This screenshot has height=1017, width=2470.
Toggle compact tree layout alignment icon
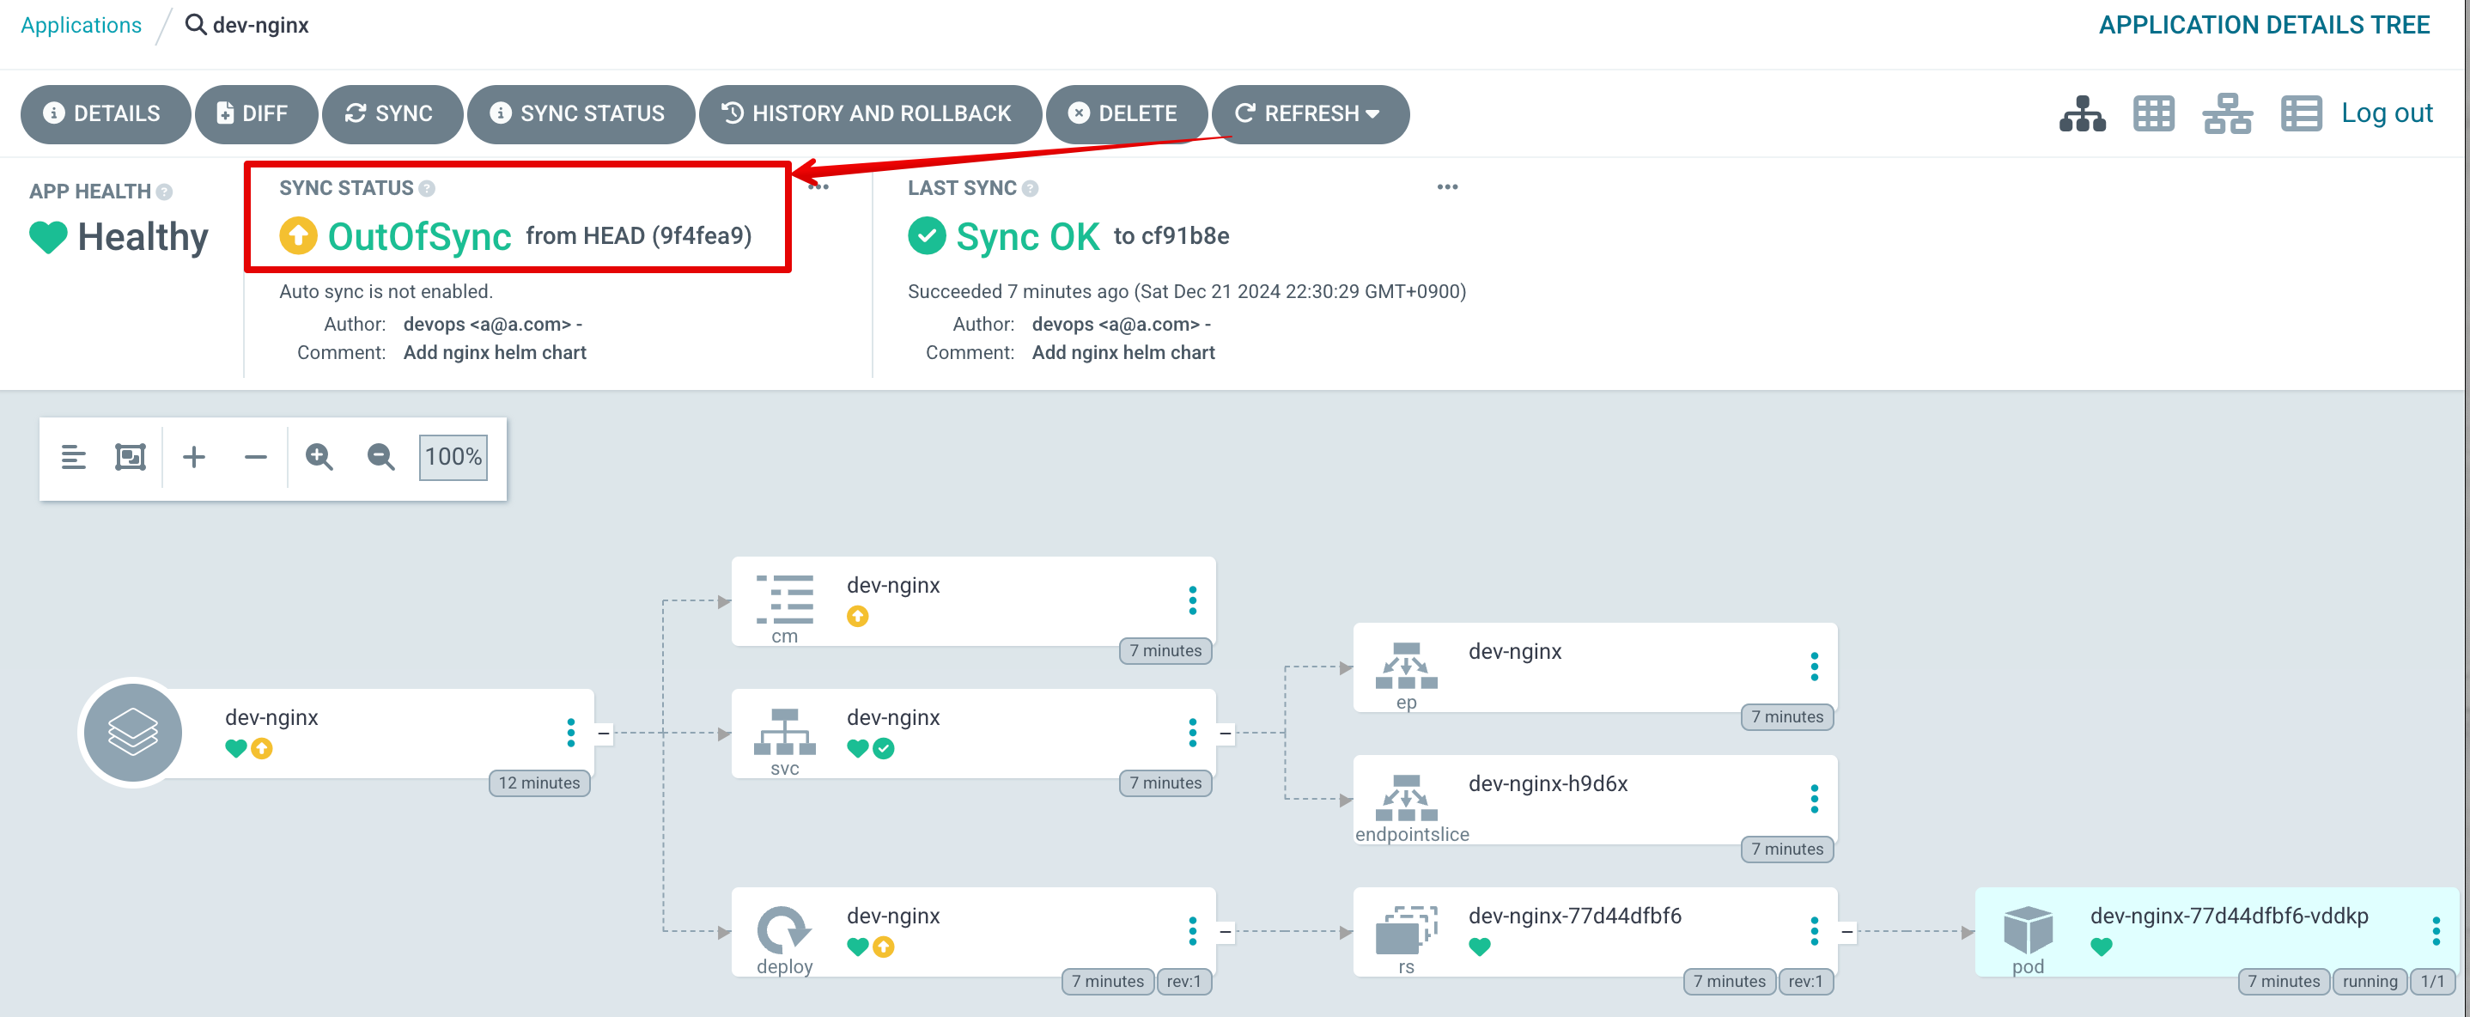click(x=73, y=457)
